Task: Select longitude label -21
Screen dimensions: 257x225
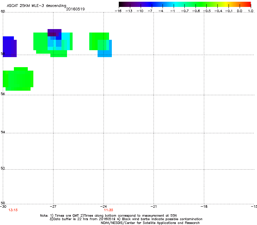Action: pos(154,207)
